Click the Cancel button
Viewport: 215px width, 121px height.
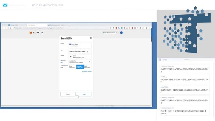pyautogui.click(x=68, y=94)
